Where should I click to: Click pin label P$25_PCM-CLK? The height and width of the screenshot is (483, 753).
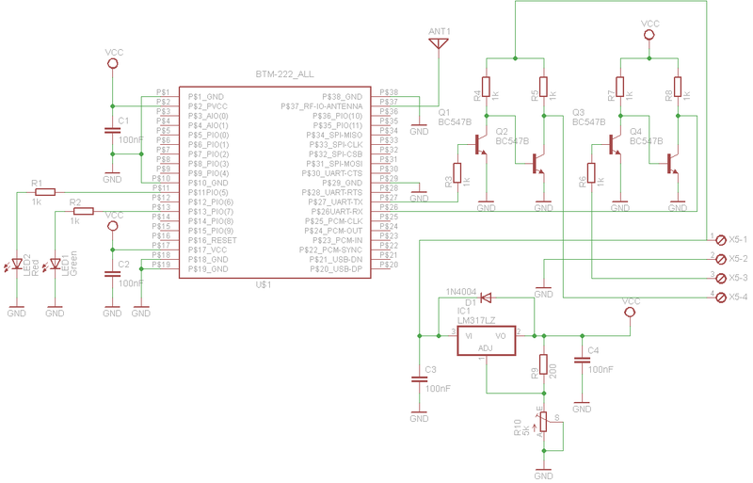(334, 221)
